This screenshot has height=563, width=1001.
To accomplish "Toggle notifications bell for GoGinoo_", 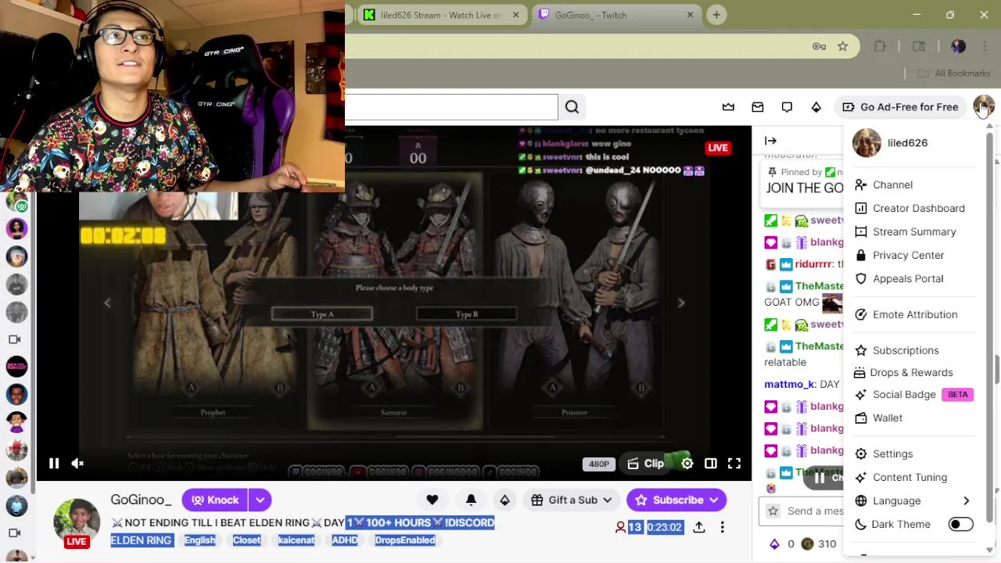I will point(471,500).
